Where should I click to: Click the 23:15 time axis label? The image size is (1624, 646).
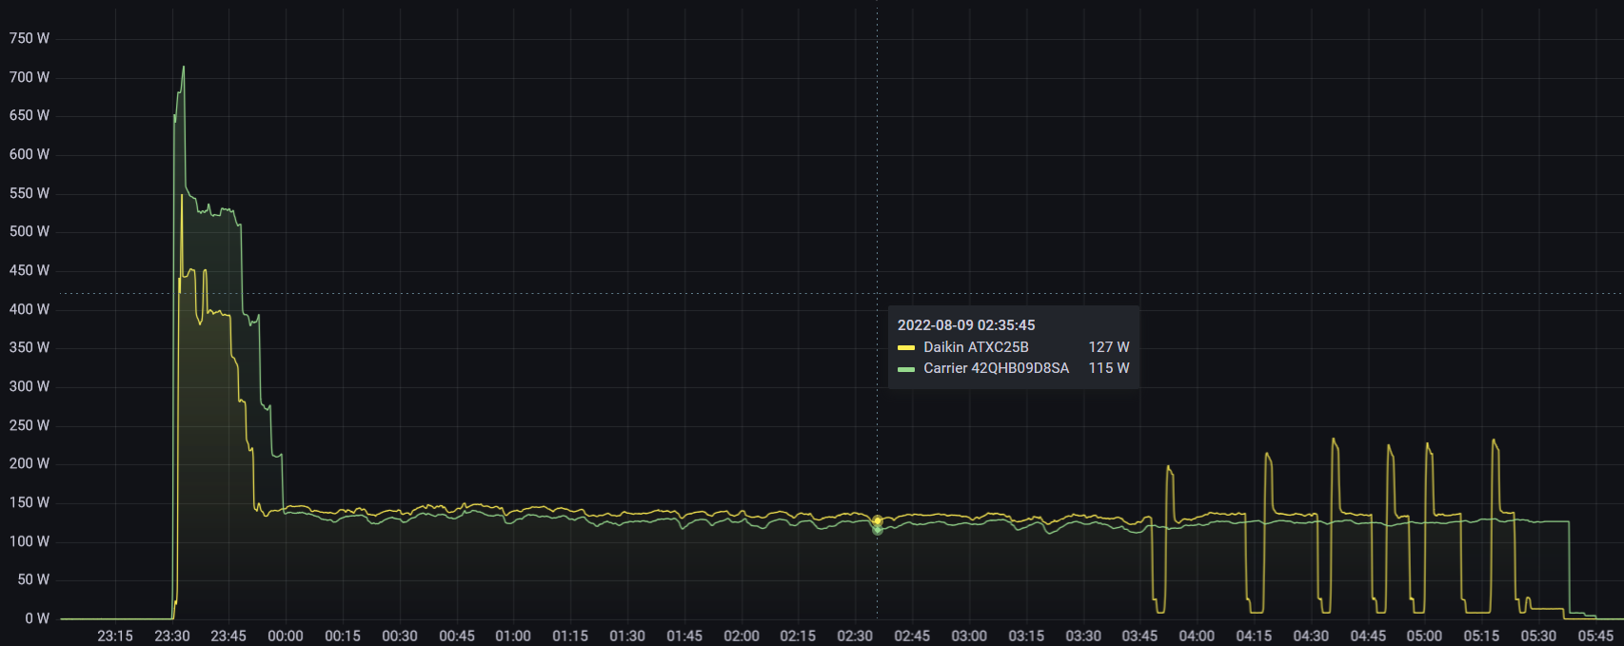click(115, 636)
